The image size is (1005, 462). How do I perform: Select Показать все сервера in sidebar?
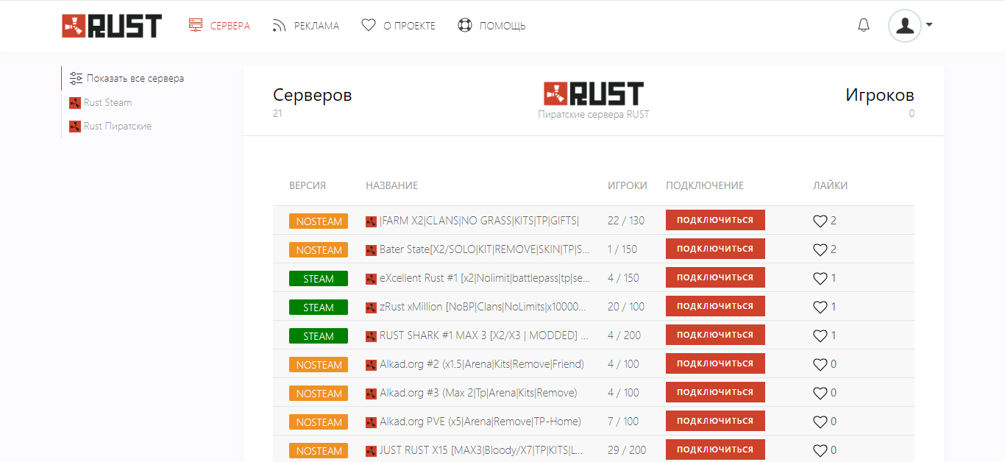click(135, 78)
